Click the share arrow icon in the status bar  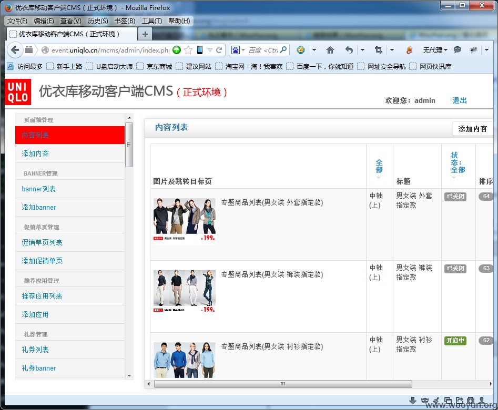(460, 401)
